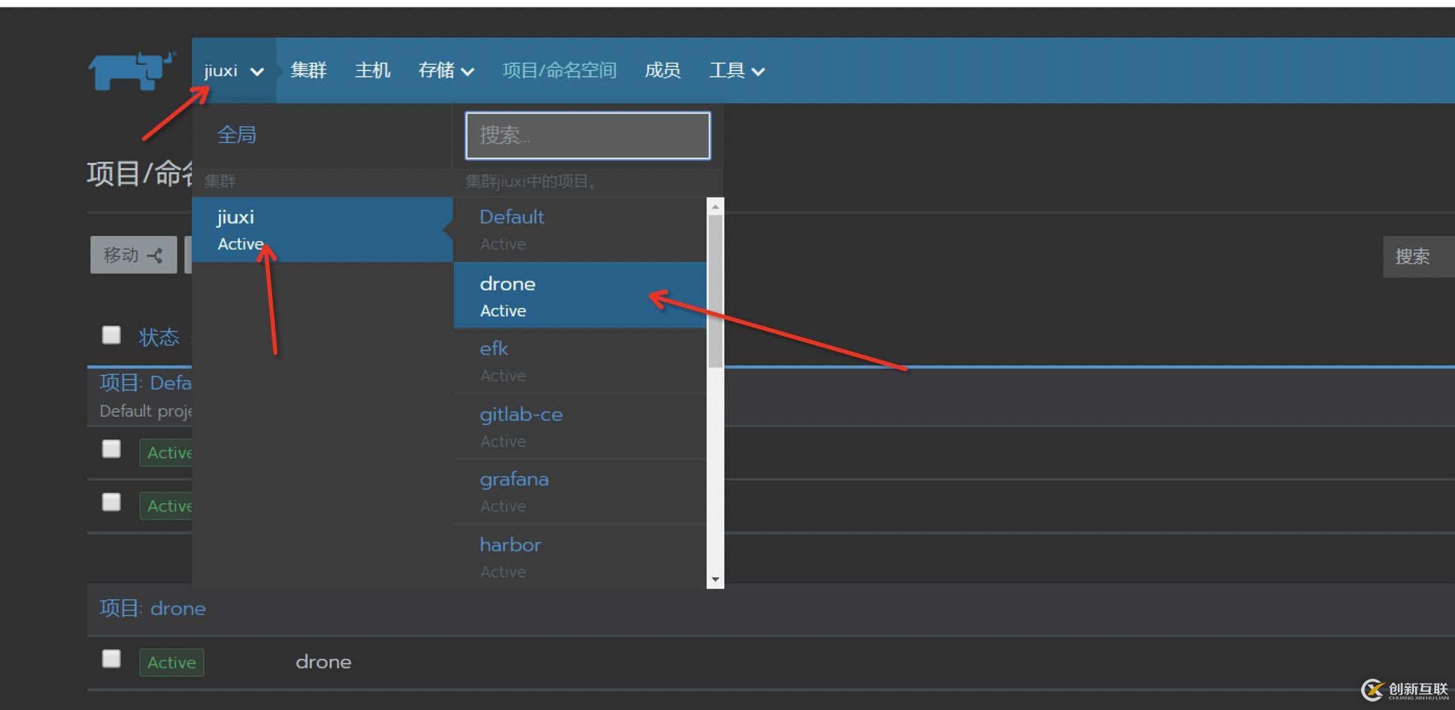The height and width of the screenshot is (710, 1455).
Task: Open the efk project
Action: click(x=494, y=348)
